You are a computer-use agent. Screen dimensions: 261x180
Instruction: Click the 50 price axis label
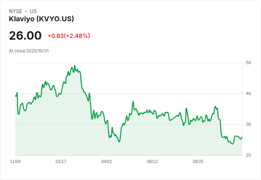(x=249, y=63)
